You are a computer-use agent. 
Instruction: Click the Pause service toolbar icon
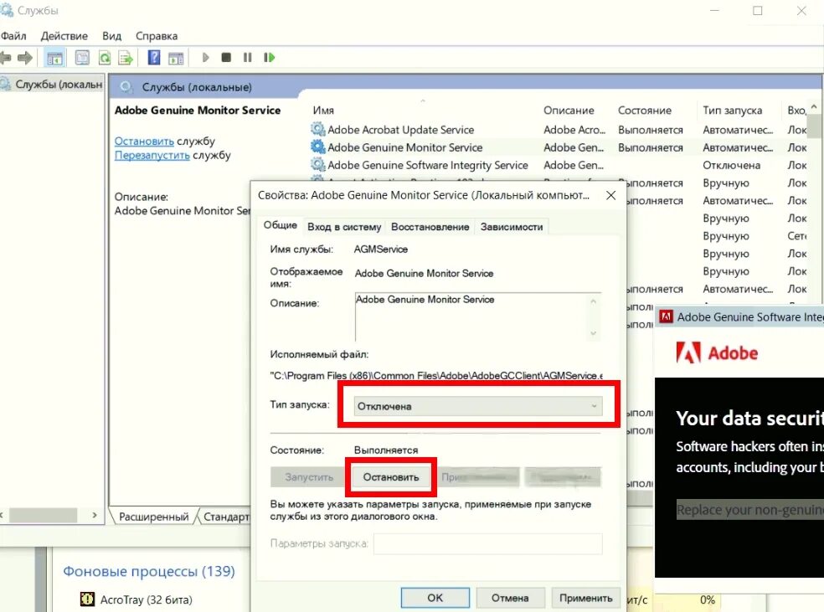tap(248, 57)
